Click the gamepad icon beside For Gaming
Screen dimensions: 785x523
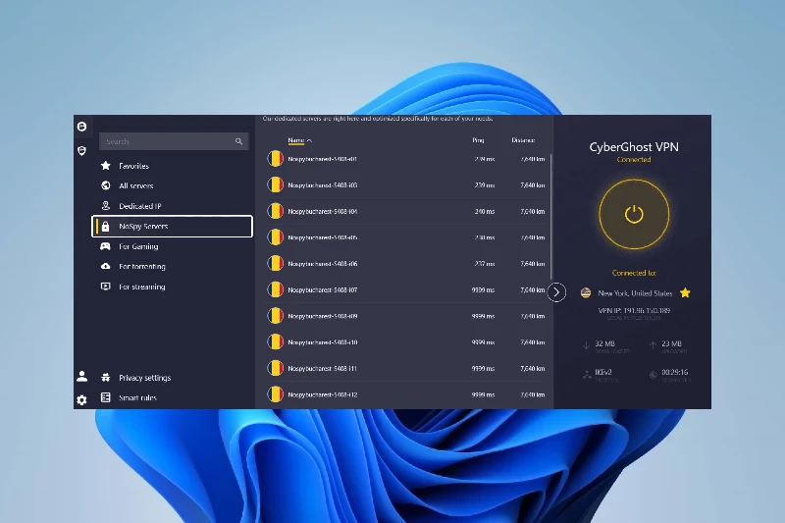pos(105,246)
